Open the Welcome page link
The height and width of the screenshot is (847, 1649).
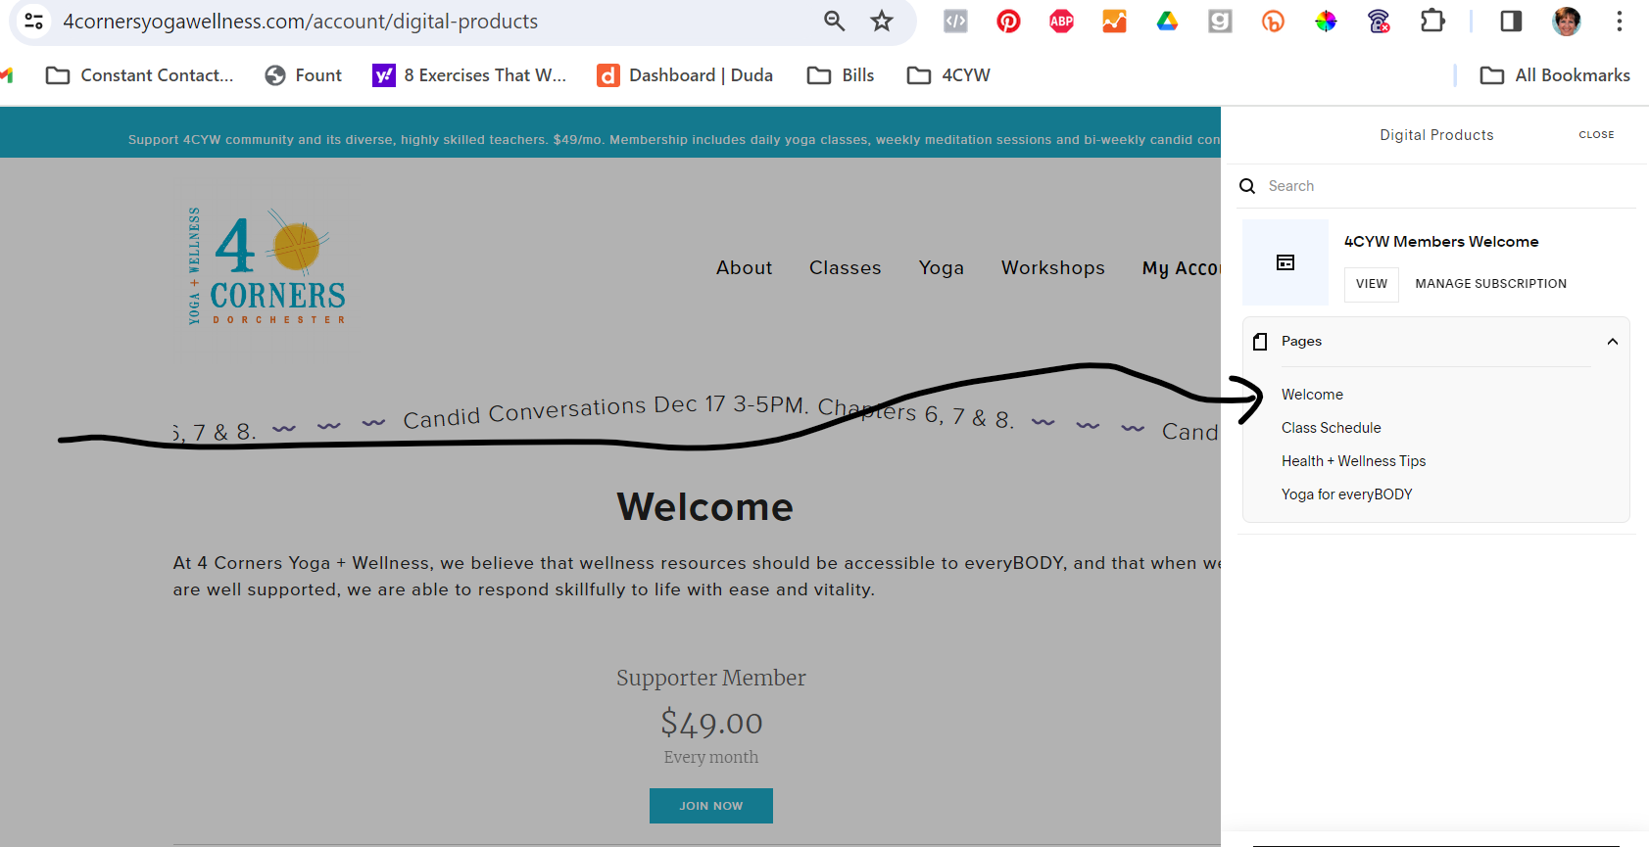1312,395
